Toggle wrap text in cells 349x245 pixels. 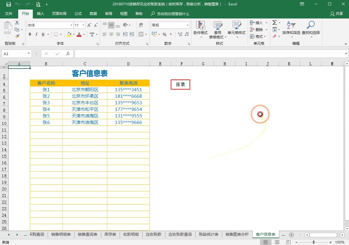[141, 25]
